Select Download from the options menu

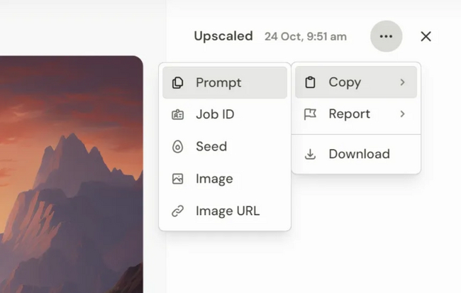(359, 154)
